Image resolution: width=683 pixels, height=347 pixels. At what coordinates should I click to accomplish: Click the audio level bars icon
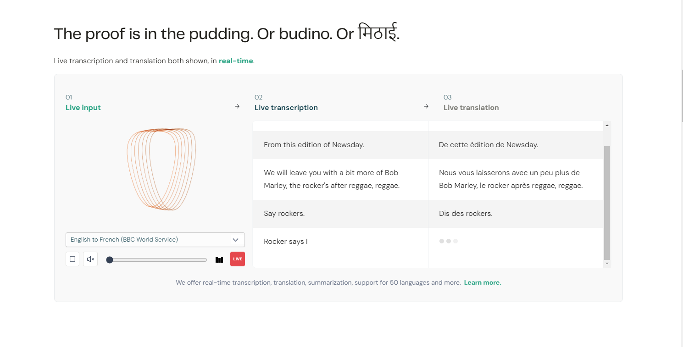click(x=219, y=259)
